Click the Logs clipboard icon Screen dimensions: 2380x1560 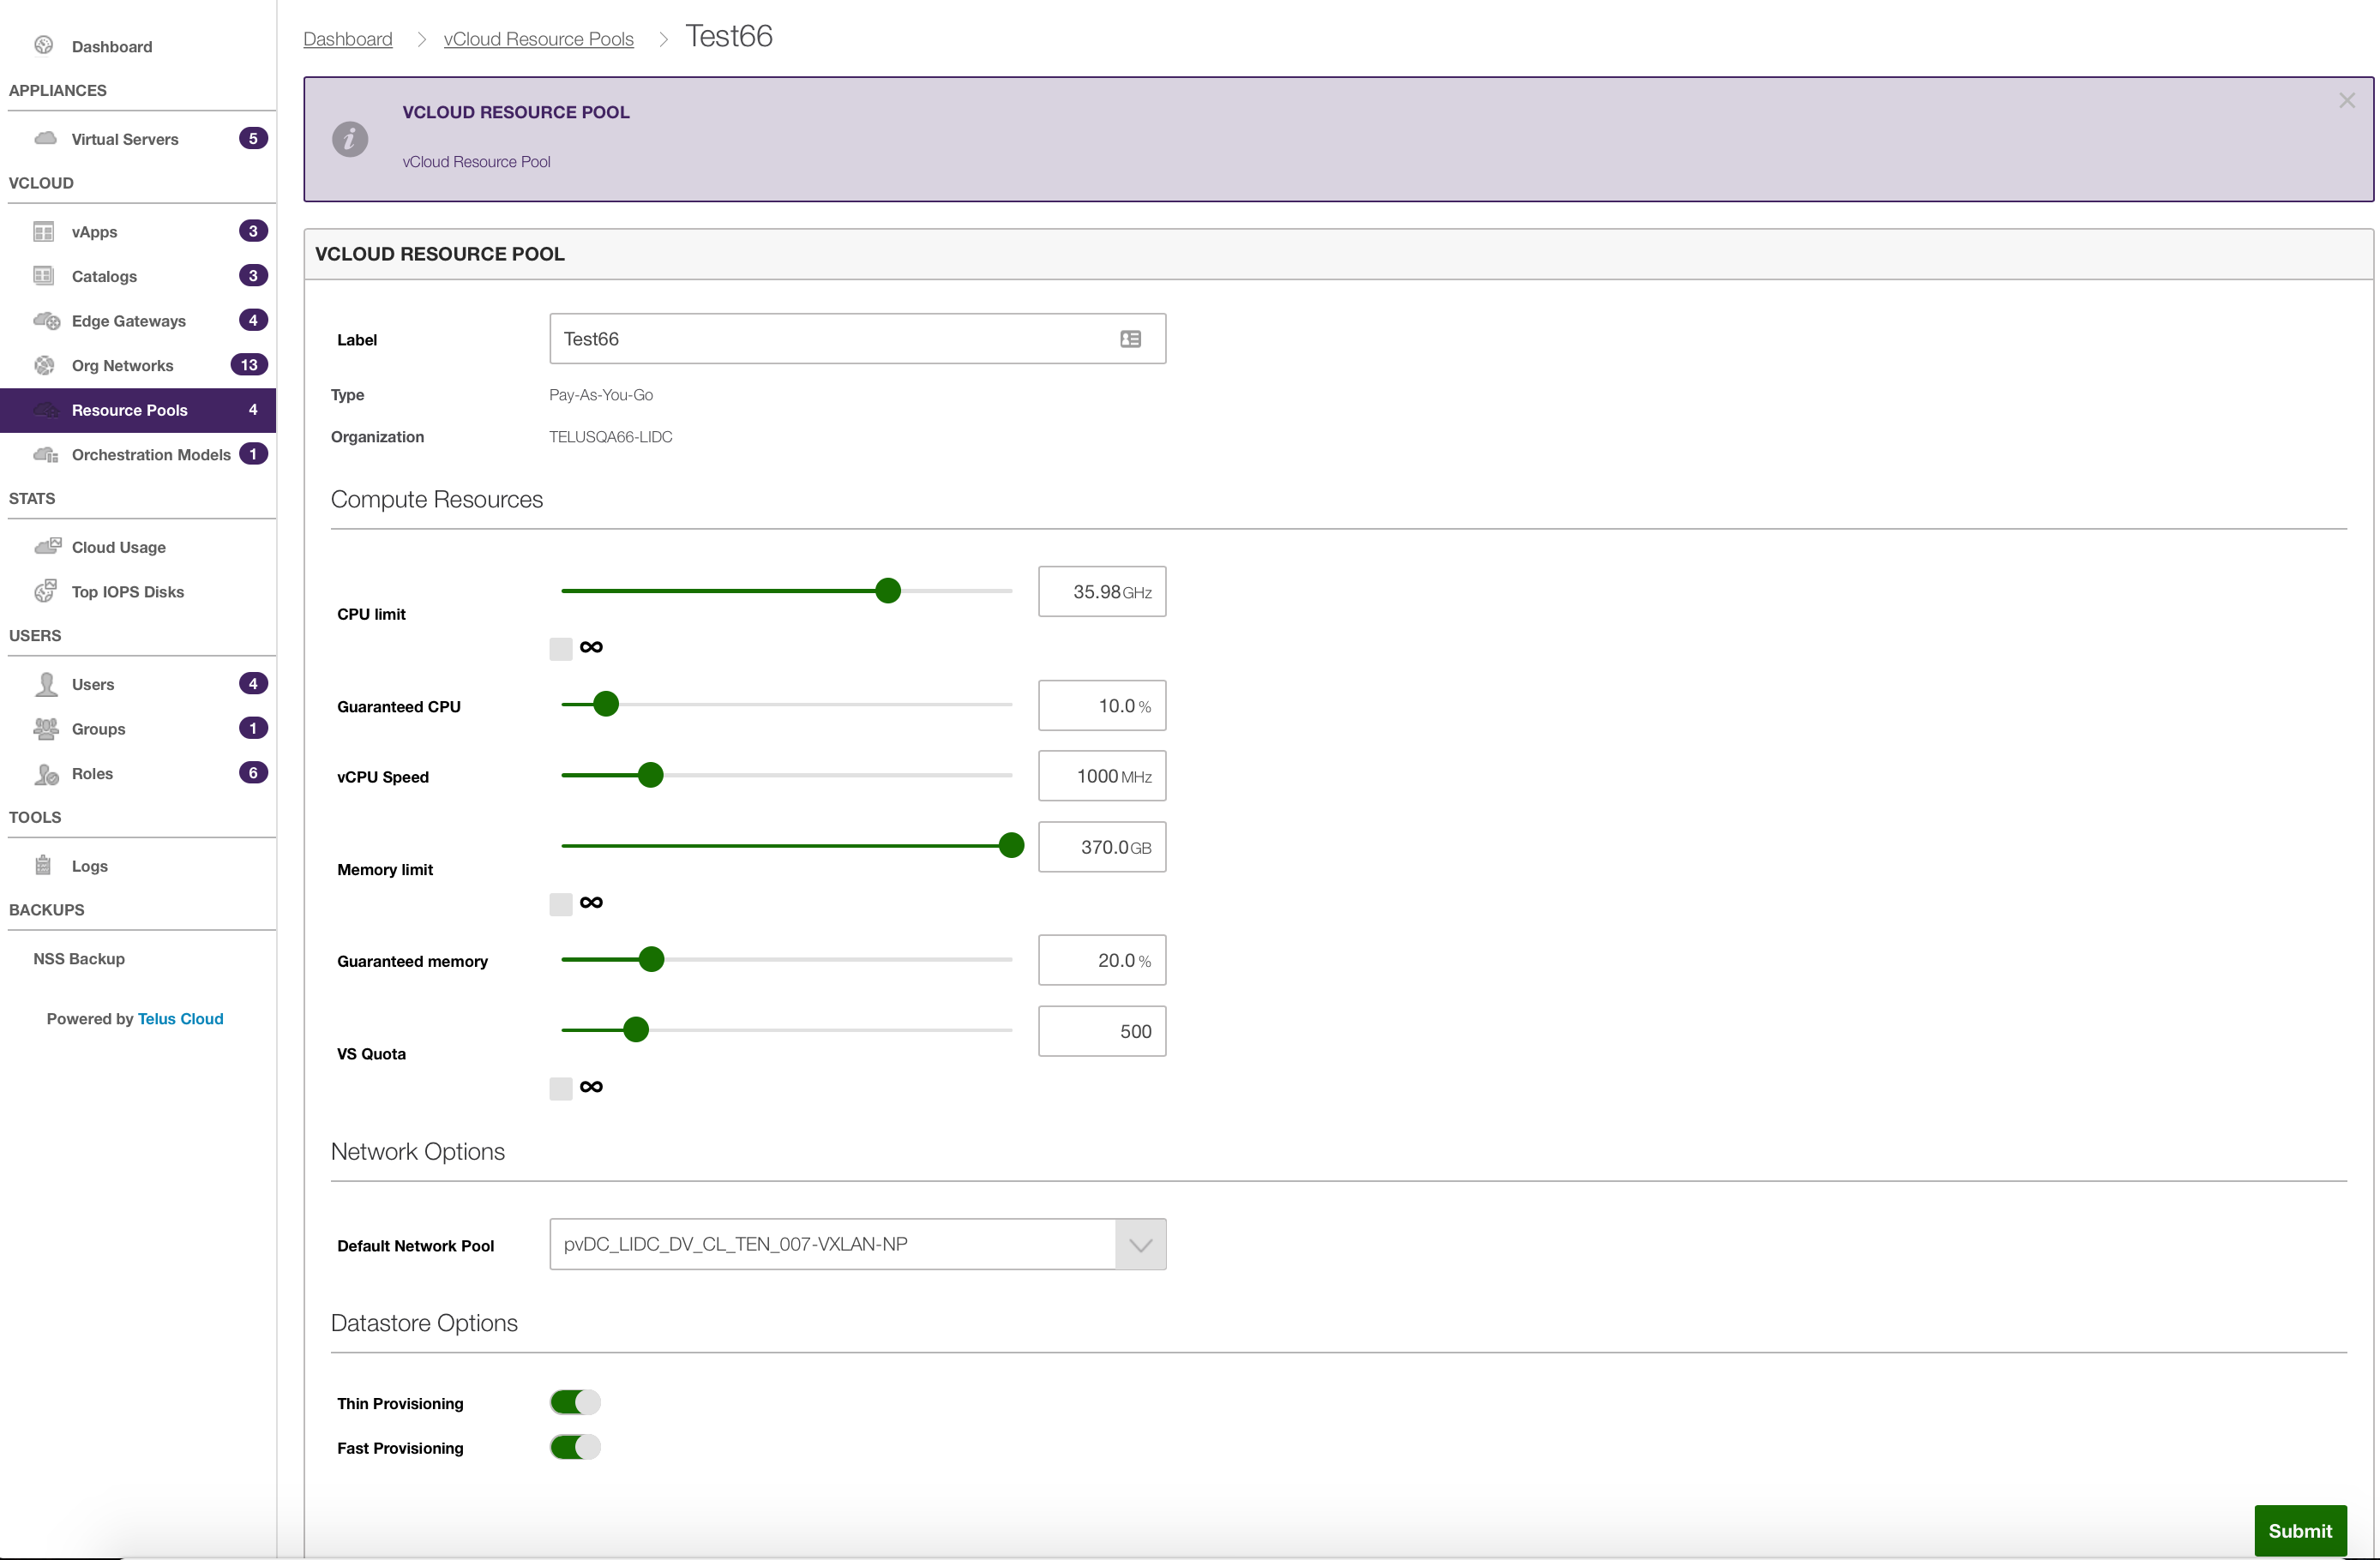[x=43, y=865]
